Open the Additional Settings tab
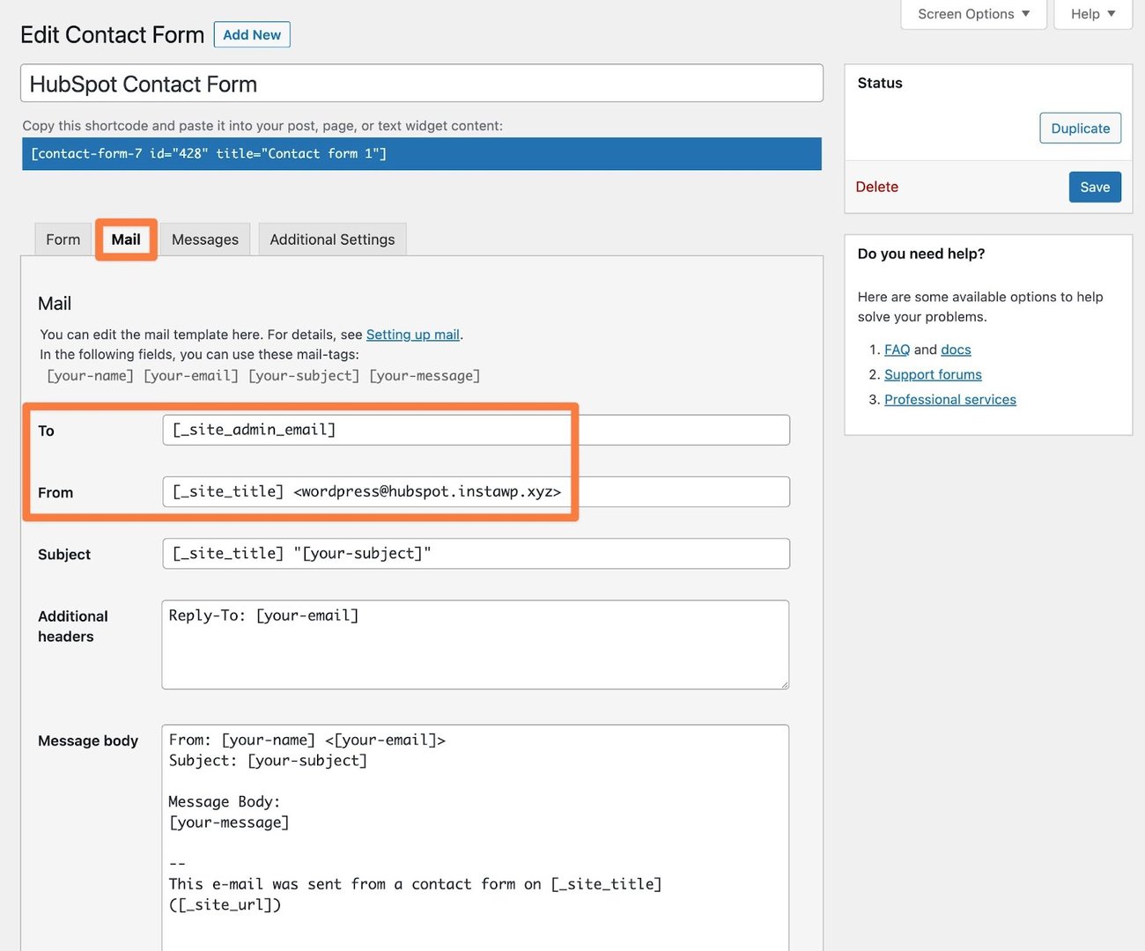The width and height of the screenshot is (1145, 951). click(332, 239)
